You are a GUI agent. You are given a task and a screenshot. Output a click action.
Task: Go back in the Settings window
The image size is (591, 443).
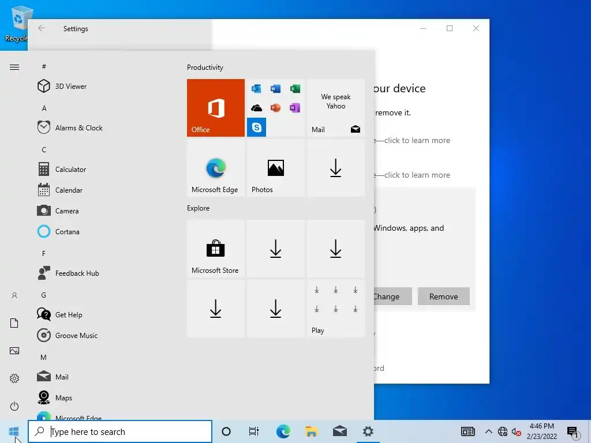point(42,28)
